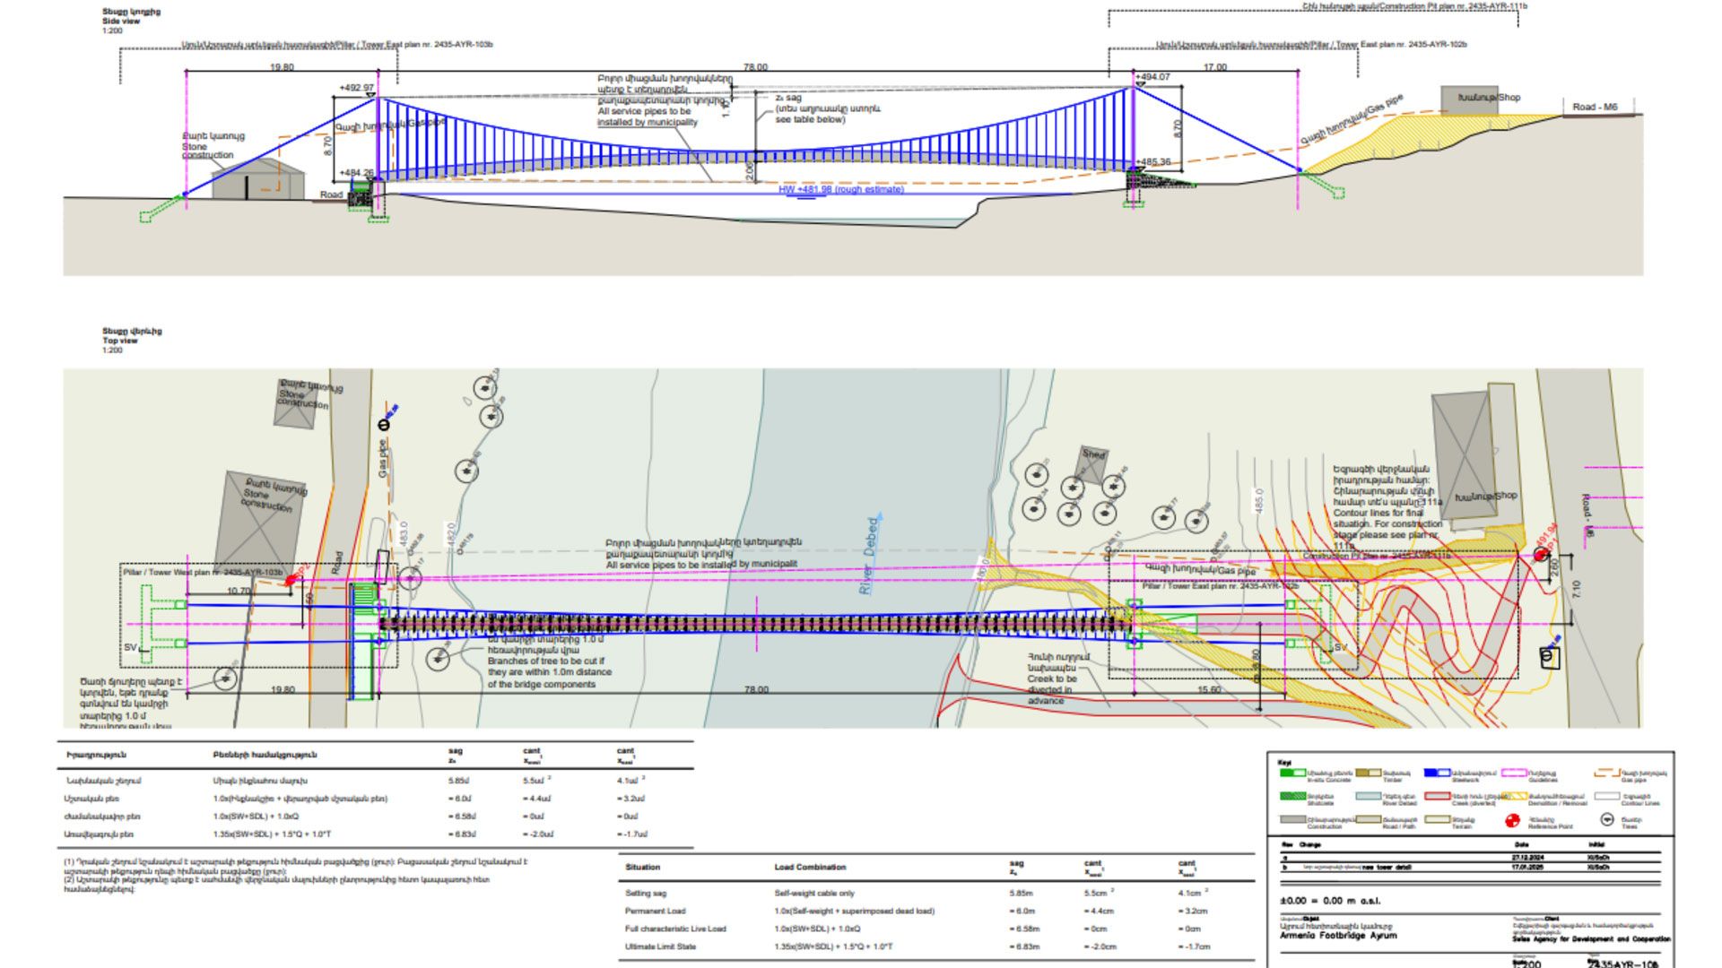Select the Timber legend icon
Image resolution: width=1722 pixels, height=968 pixels.
click(x=1368, y=774)
